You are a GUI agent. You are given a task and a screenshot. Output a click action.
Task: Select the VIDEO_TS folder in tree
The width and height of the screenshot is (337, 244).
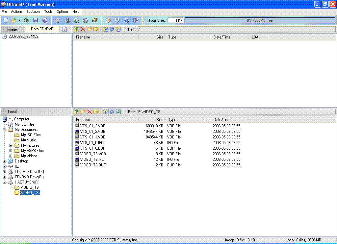coord(30,193)
